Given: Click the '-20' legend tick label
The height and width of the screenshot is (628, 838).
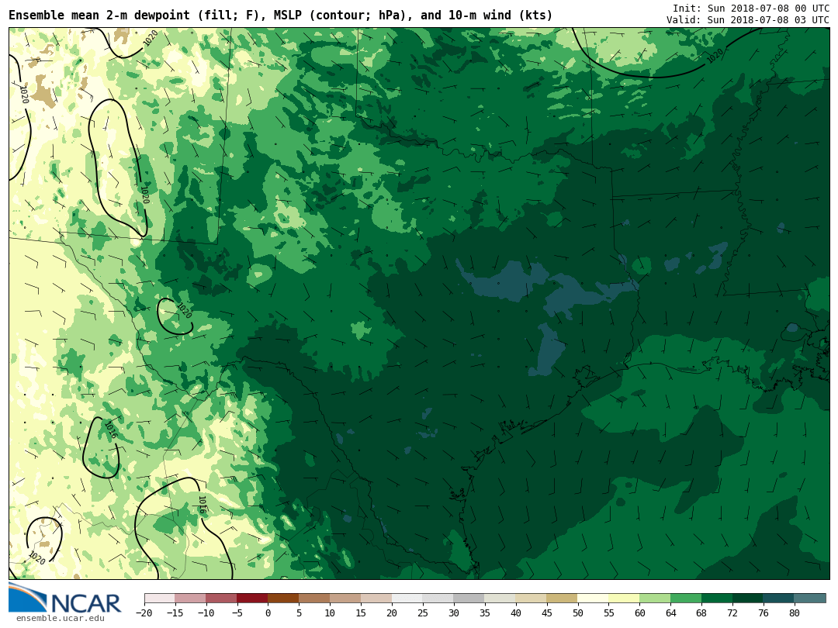Looking at the screenshot, I should [x=144, y=613].
